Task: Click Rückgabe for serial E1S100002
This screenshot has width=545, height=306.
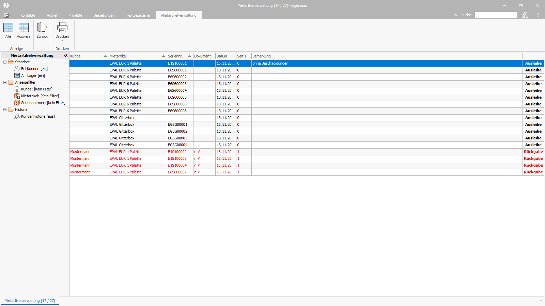Action: pos(533,152)
